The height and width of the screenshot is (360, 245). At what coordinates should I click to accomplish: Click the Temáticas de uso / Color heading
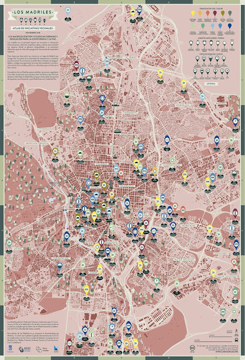click(211, 9)
